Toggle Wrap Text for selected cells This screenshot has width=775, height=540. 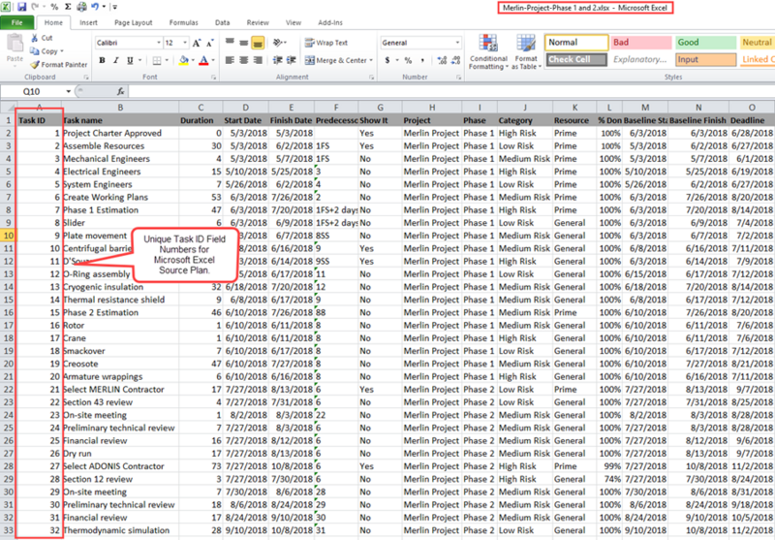coord(326,43)
